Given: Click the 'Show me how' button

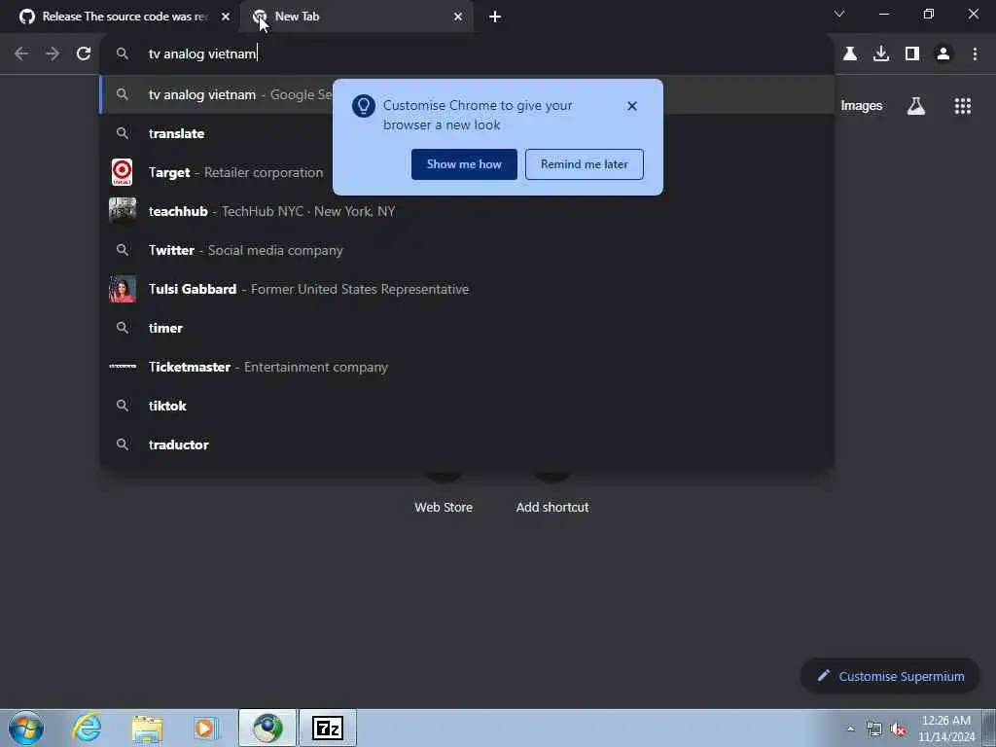Looking at the screenshot, I should click(x=464, y=164).
